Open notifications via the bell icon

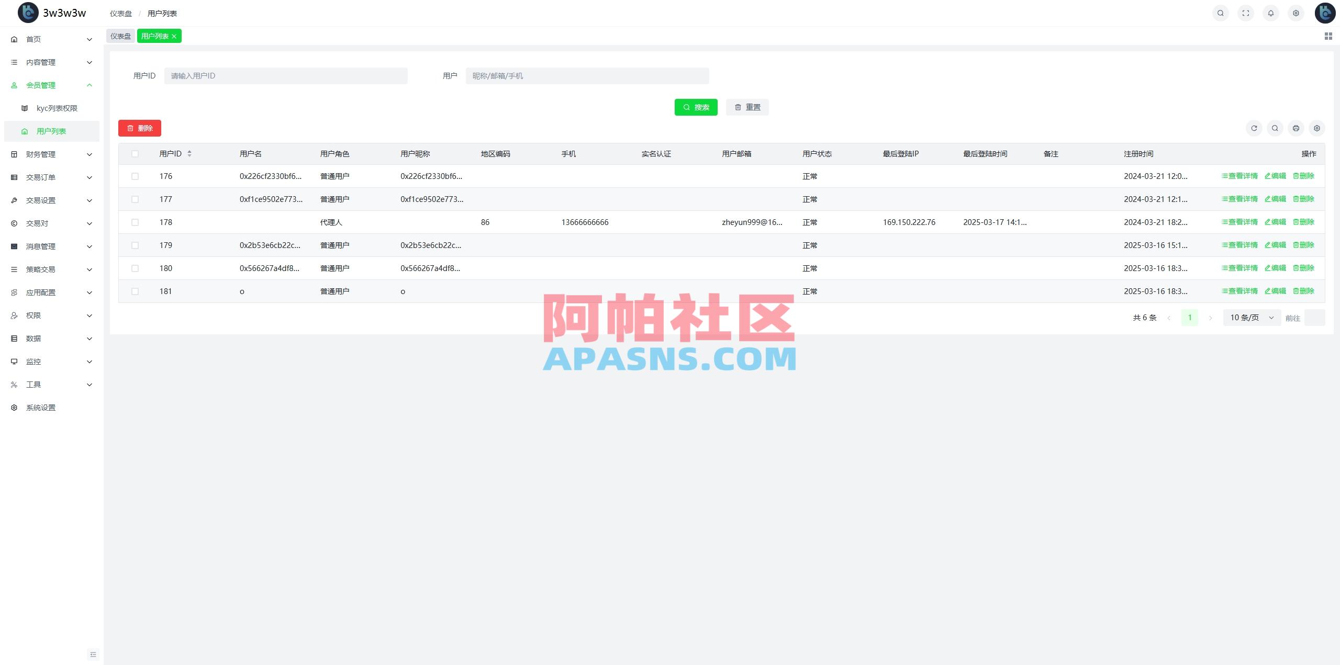[1271, 13]
